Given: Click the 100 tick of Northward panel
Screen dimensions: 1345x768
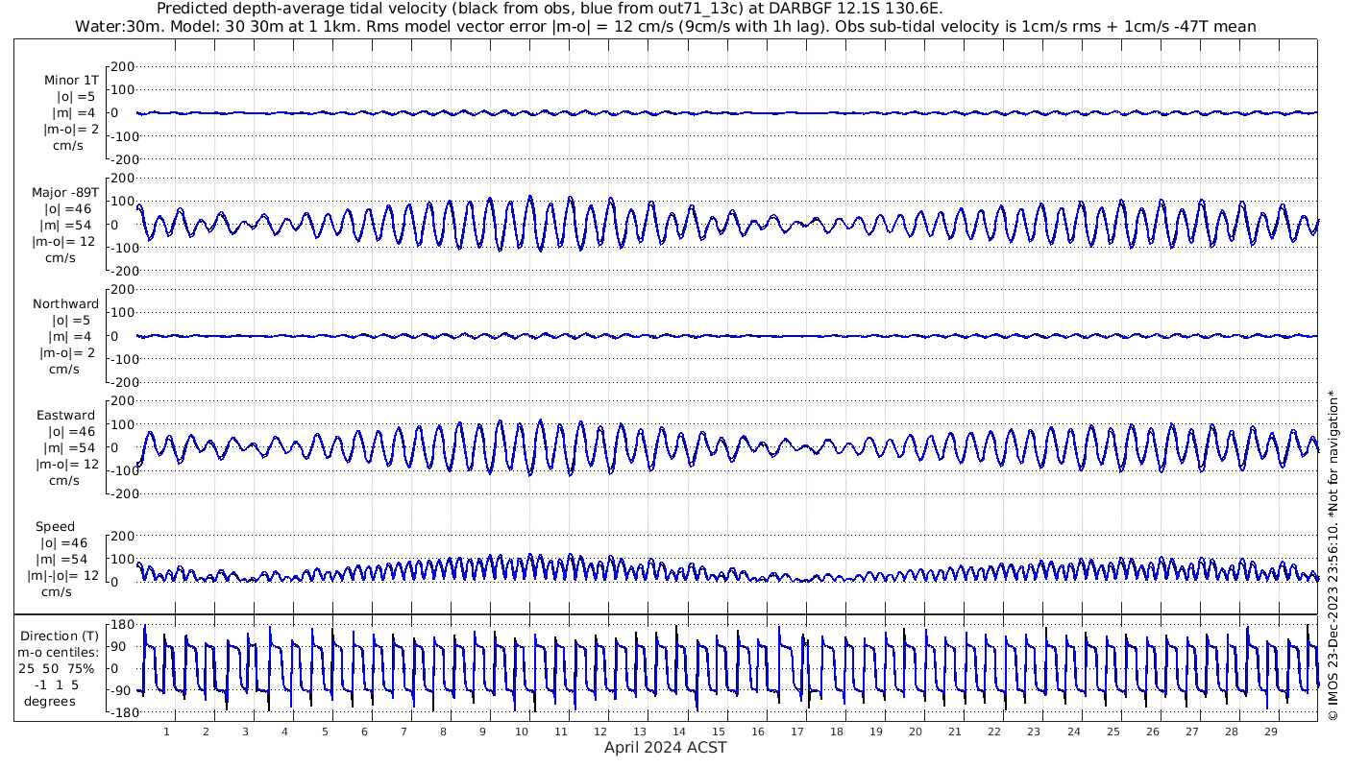Looking at the screenshot, I should 123,313.
